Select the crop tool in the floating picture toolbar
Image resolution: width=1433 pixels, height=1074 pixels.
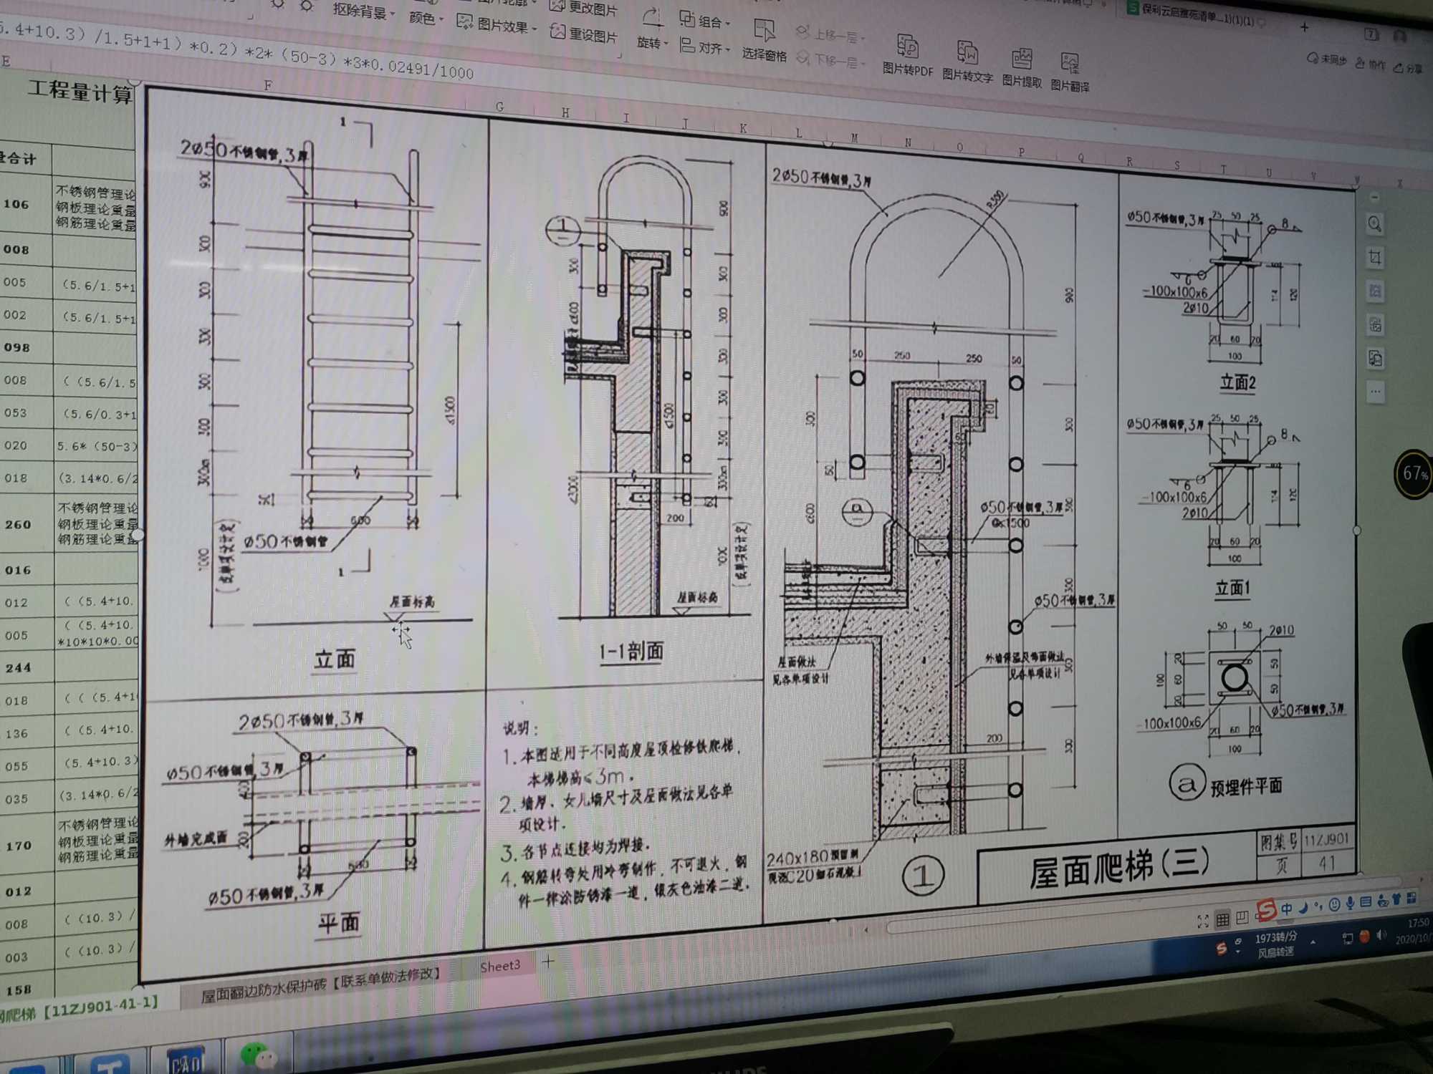point(1374,258)
